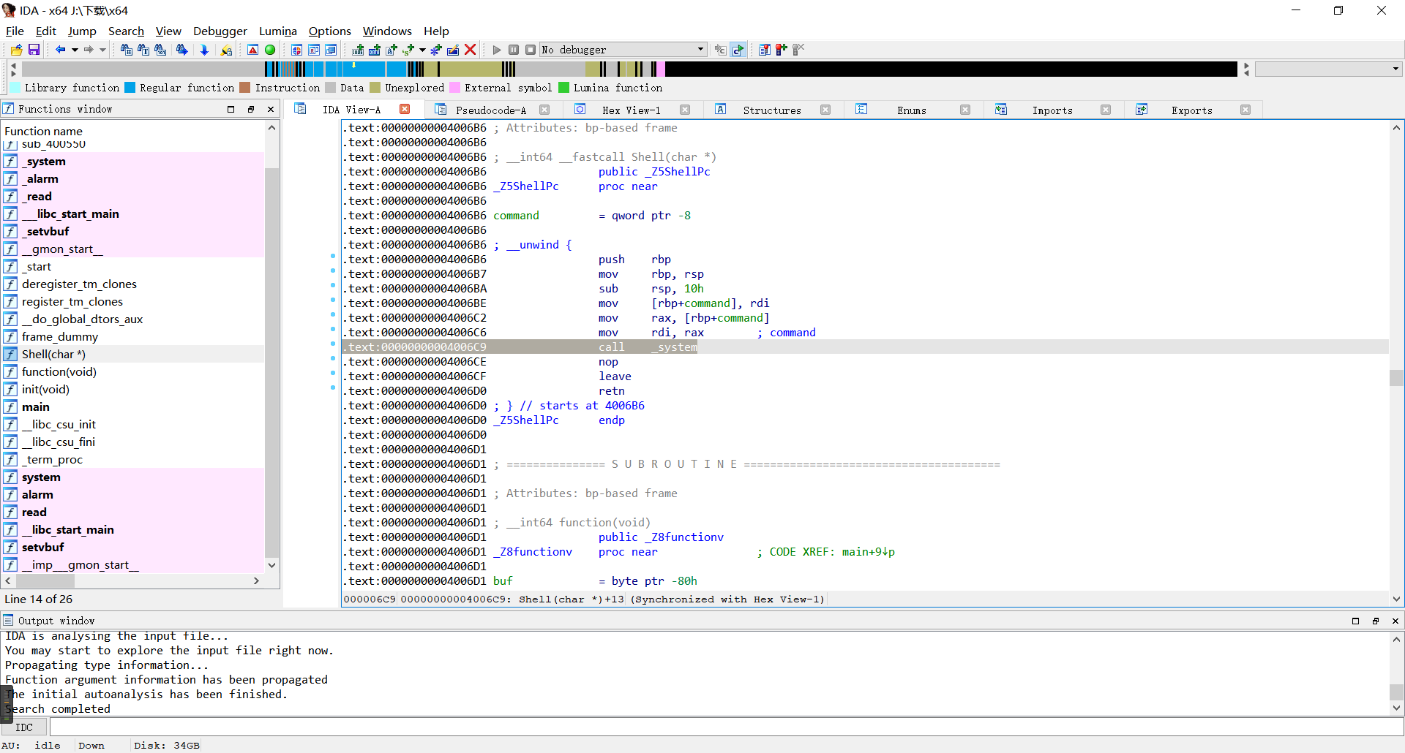The height and width of the screenshot is (753, 1405).
Task: Close the Structures tab
Action: [825, 110]
